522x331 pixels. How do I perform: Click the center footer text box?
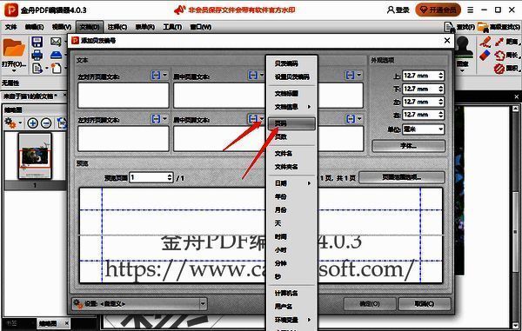pyautogui.click(x=219, y=139)
